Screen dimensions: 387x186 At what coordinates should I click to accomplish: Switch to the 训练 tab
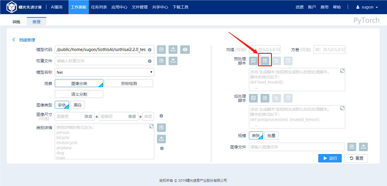tap(16, 22)
